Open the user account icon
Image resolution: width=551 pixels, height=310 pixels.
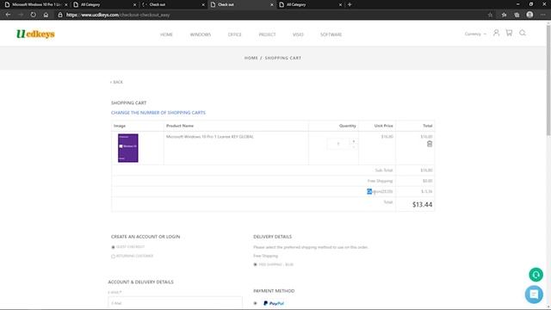point(496,33)
